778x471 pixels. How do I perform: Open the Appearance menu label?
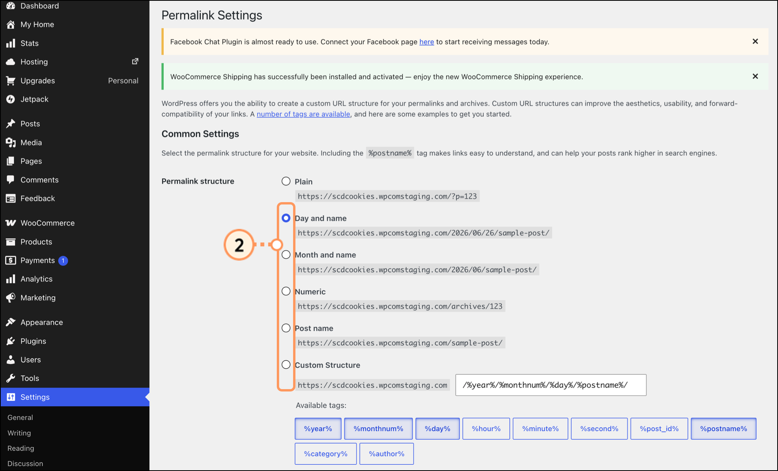pyautogui.click(x=42, y=322)
